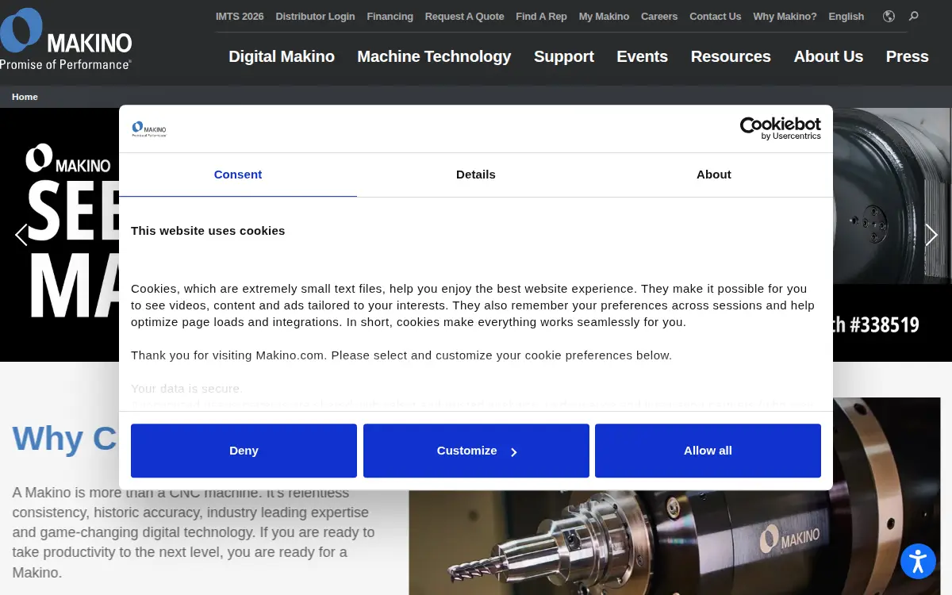Screen dimensions: 952x595
Task: Switch to the About tab
Action: coord(714,175)
